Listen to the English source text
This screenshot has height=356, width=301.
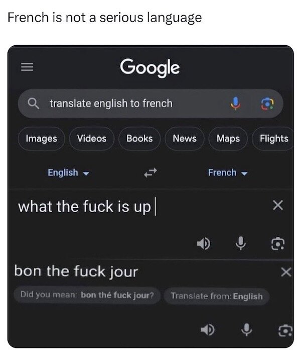(x=203, y=243)
